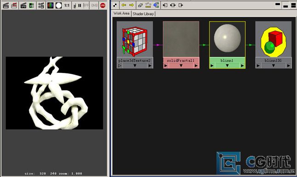The height and width of the screenshot is (177, 297).
Task: Show output connections icon
Action: [181, 5]
